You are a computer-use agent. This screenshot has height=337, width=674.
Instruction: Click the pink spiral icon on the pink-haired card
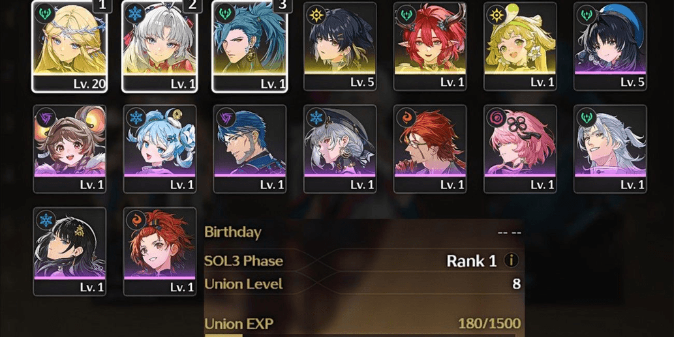(x=496, y=117)
